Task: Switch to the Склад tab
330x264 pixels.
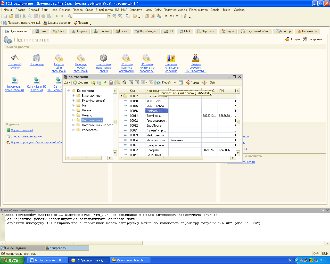Action: 122,31
